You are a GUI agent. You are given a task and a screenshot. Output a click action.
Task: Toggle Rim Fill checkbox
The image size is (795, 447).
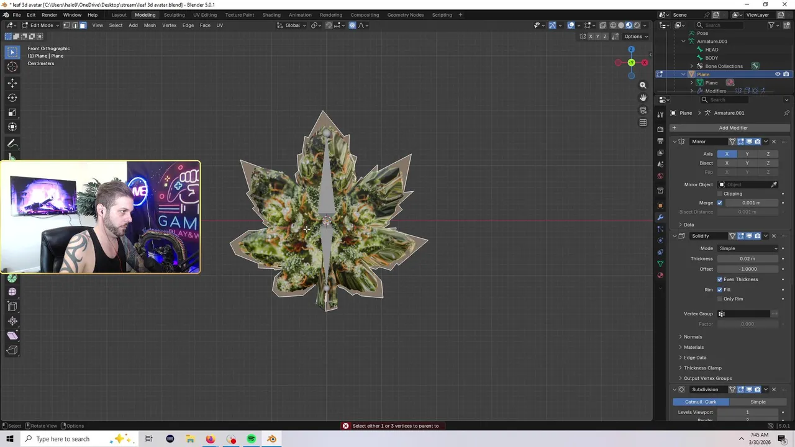[x=720, y=290]
